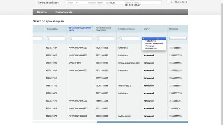The image size is (223, 125).
Task: Click magnifier icon in phone number filter
Action: (98, 39)
